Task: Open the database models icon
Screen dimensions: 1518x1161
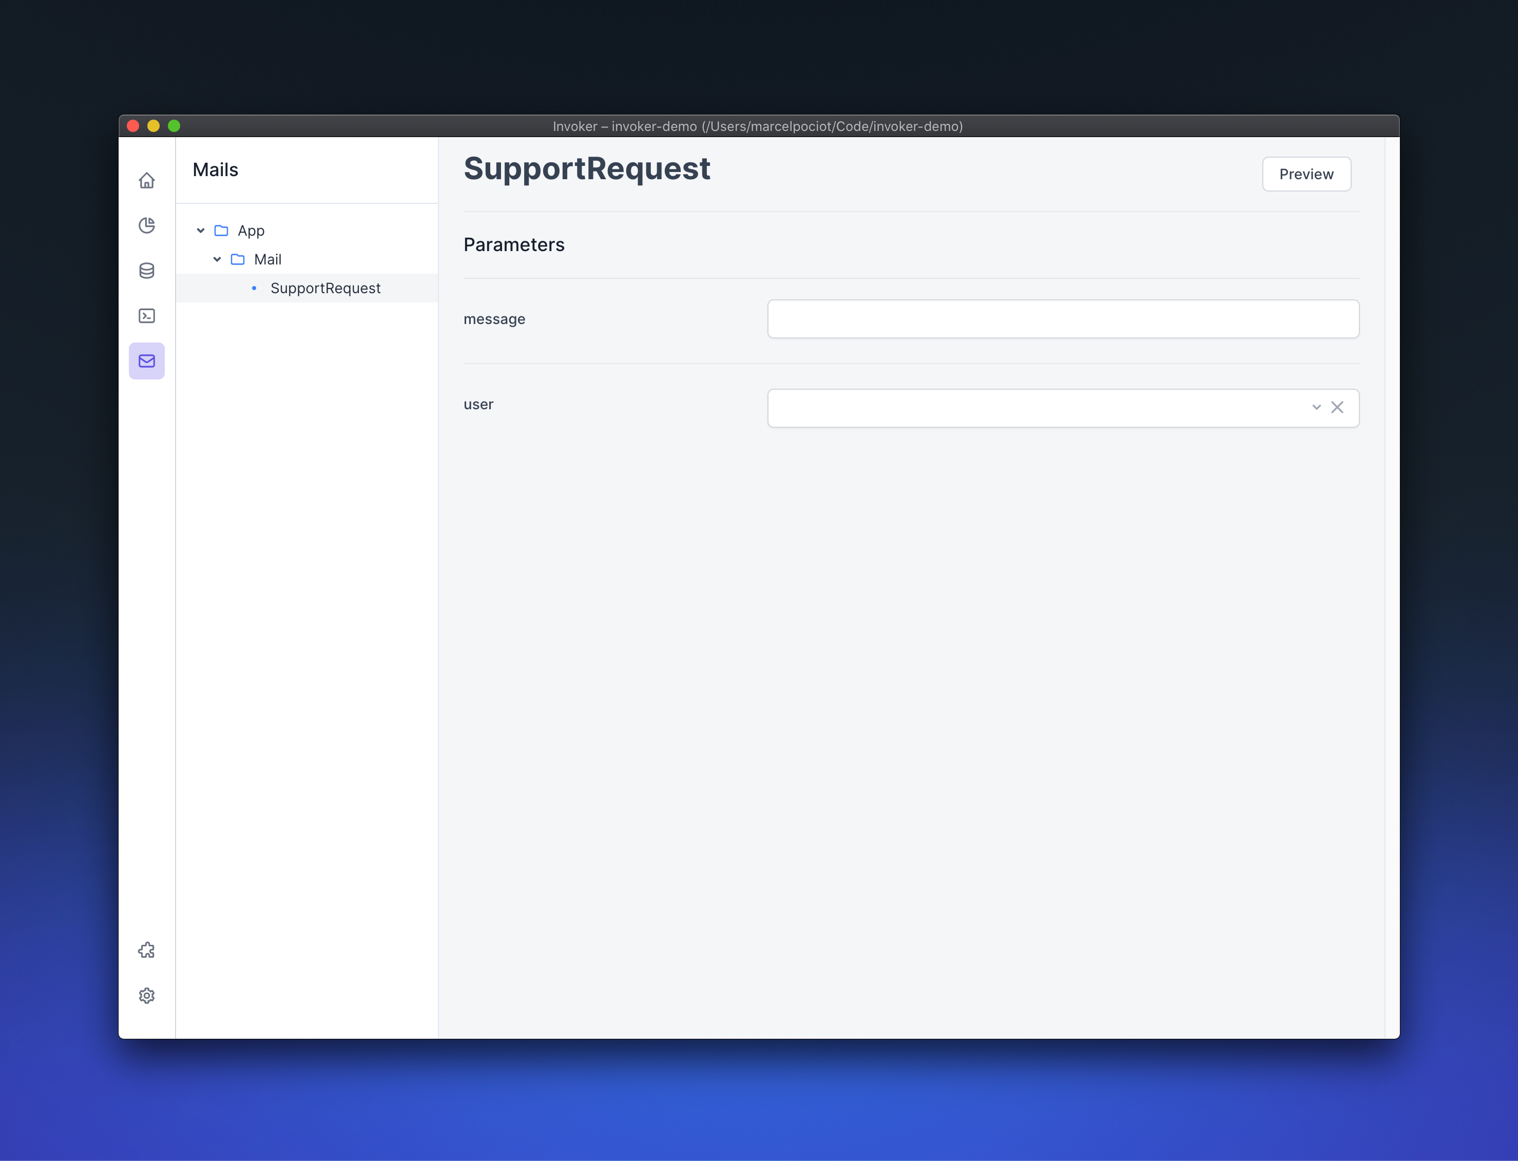Action: 146,271
